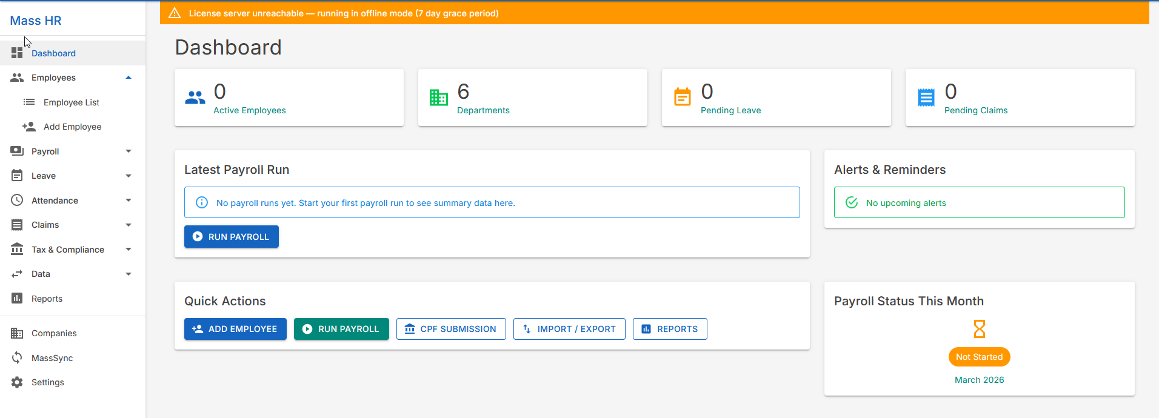This screenshot has height=418, width=1159.
Task: Expand the Tax & Compliance menu arrow
Action: coord(129,249)
